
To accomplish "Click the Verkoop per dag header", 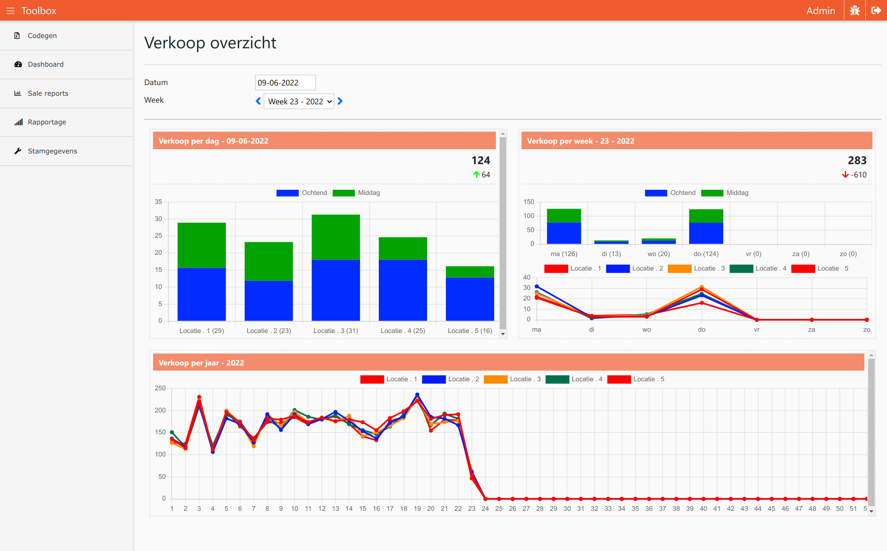I will tap(324, 141).
